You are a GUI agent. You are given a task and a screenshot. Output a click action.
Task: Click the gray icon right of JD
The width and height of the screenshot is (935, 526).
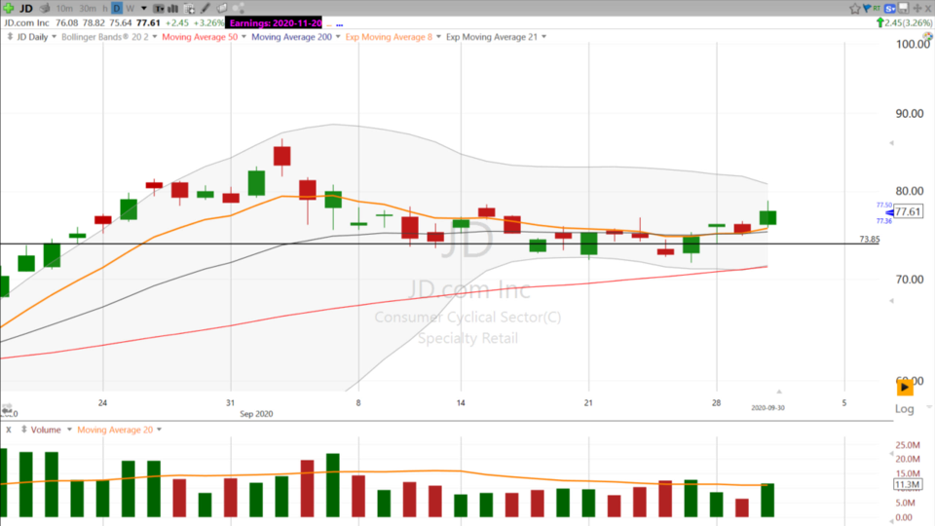click(45, 9)
